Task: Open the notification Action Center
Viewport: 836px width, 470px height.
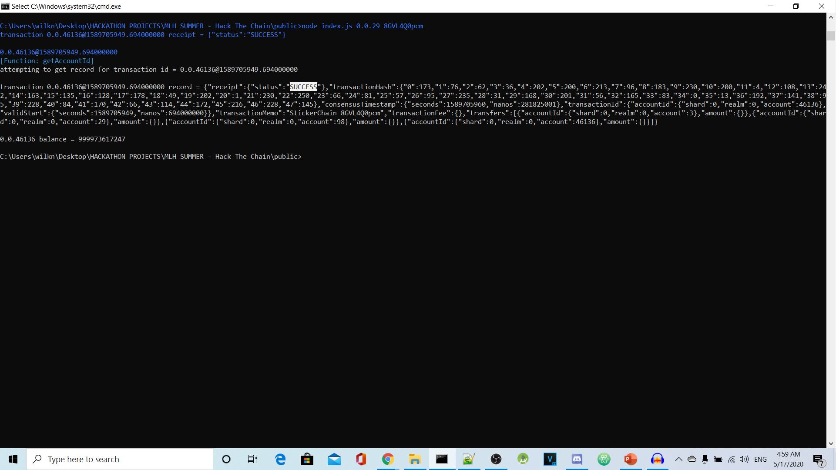Action: click(819, 460)
